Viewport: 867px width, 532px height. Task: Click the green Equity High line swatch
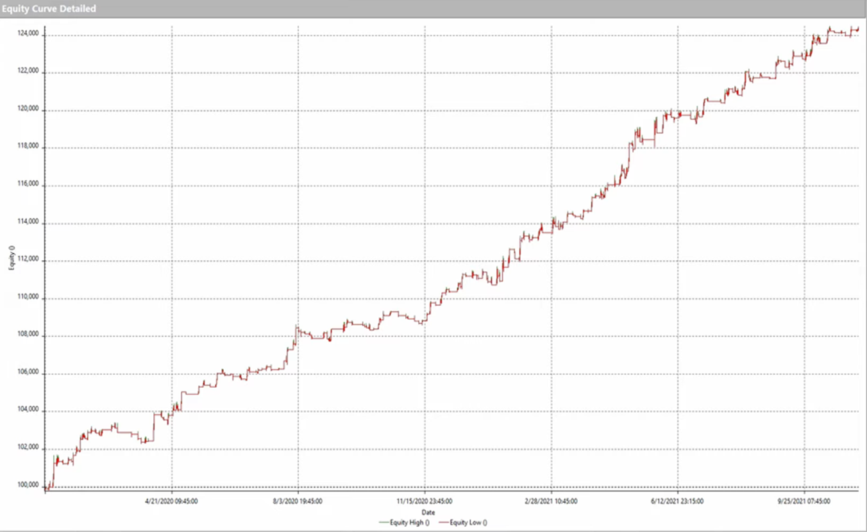[384, 522]
